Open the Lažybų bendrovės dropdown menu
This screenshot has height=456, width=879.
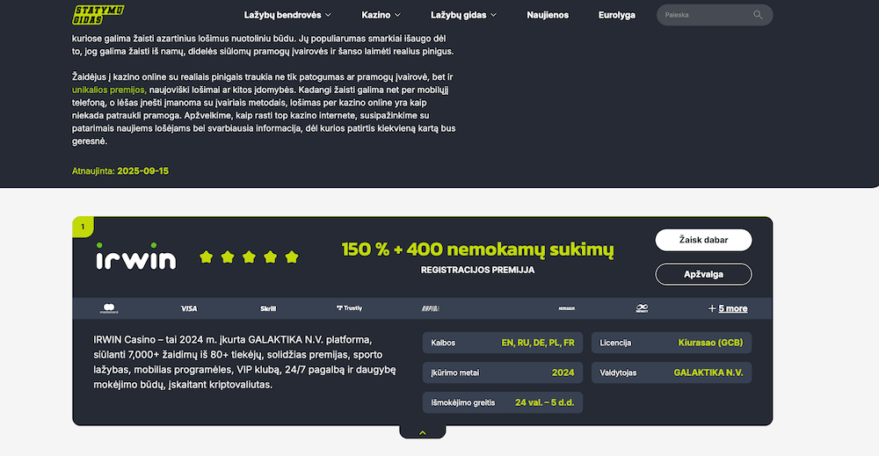287,15
